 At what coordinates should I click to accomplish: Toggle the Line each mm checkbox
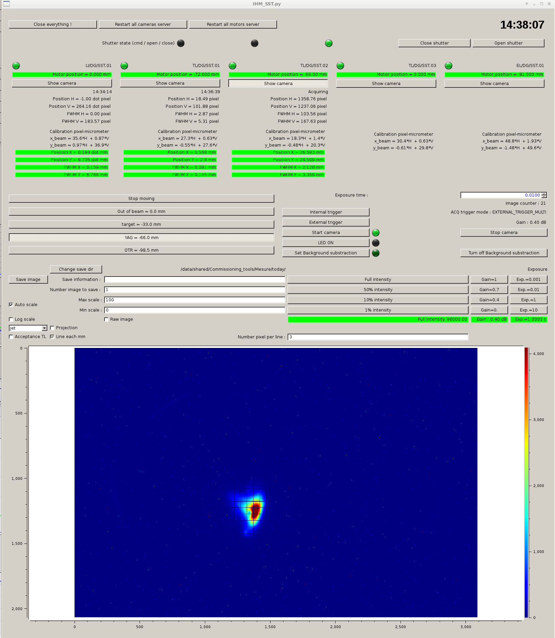52,337
